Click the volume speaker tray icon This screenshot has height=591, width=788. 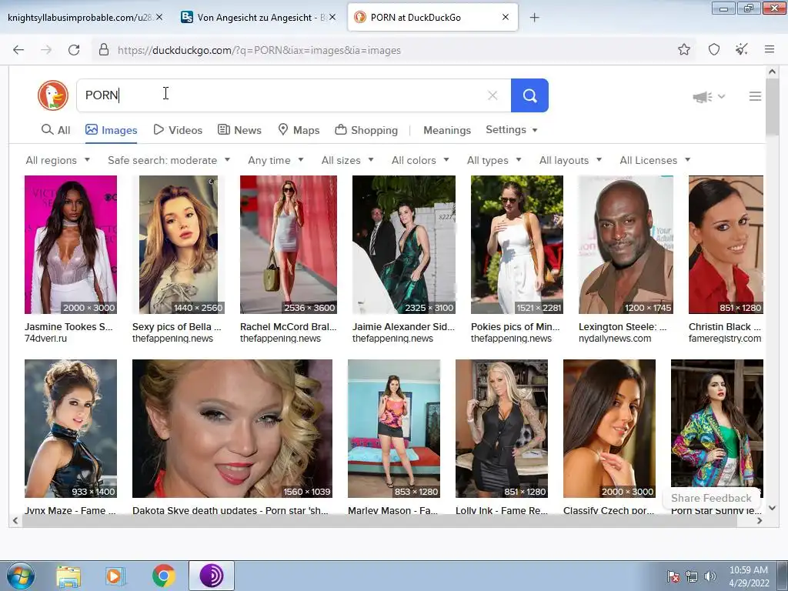(710, 576)
